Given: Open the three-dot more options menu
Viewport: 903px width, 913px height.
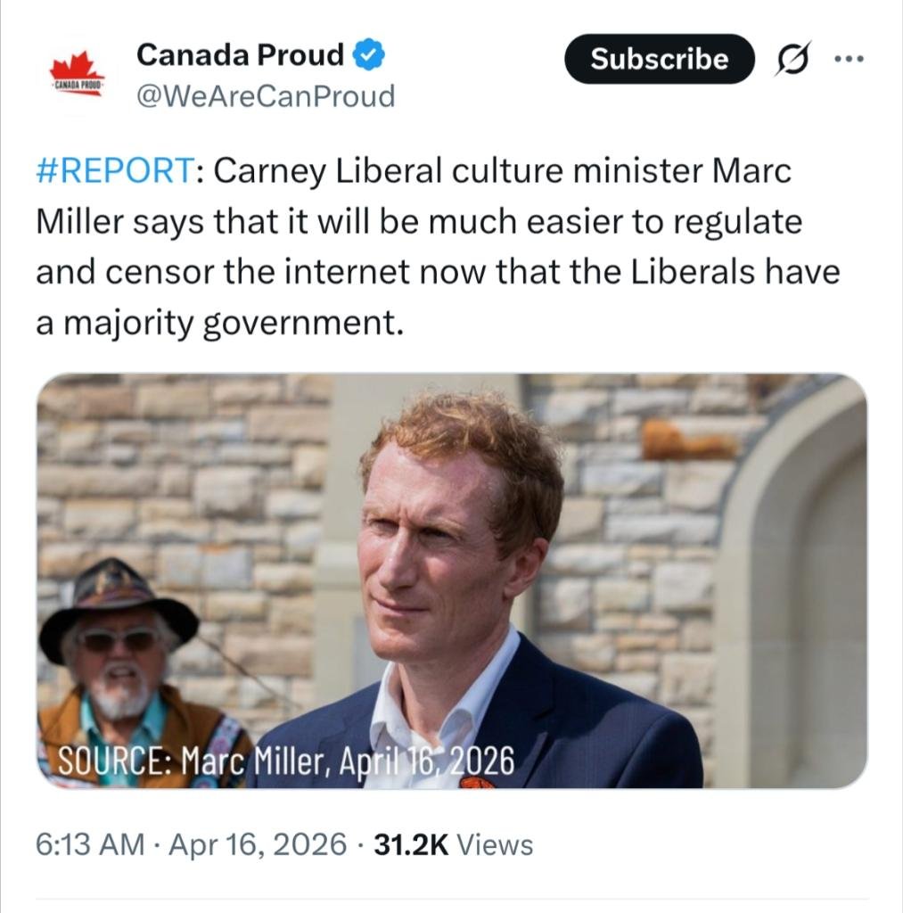Looking at the screenshot, I should pos(848,59).
